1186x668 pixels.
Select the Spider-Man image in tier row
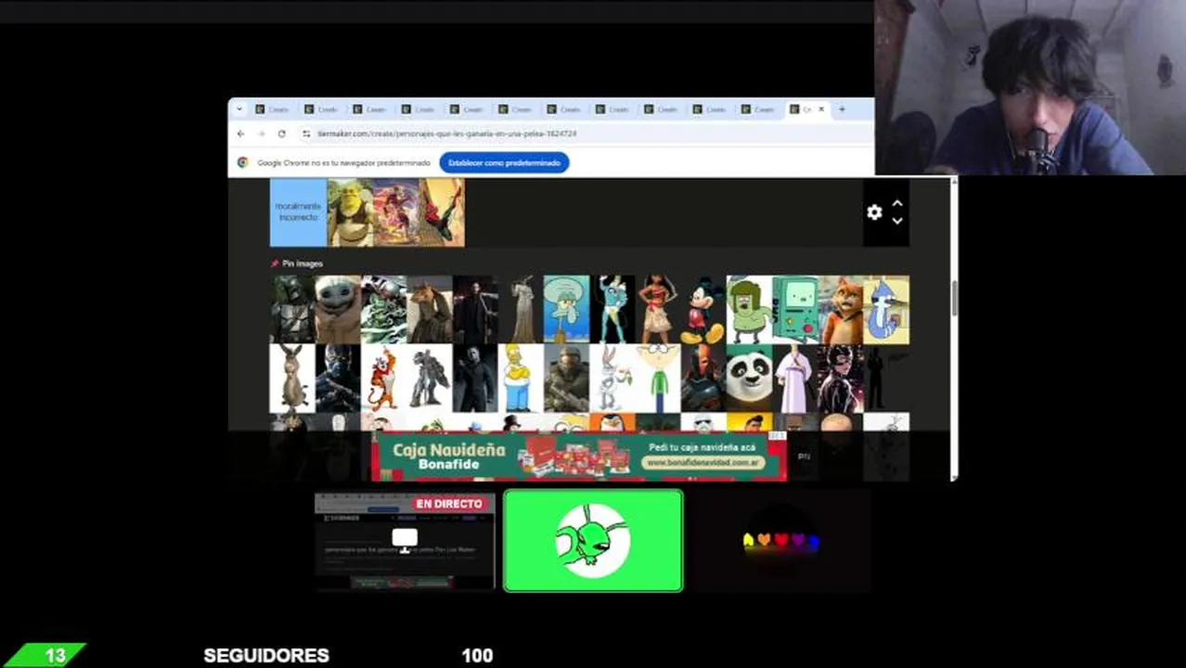(x=442, y=212)
